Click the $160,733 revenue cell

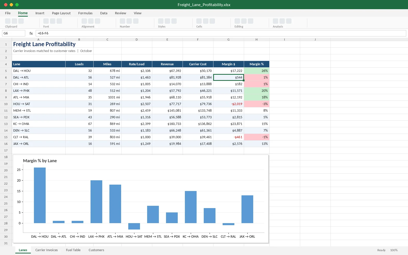(x=167, y=124)
